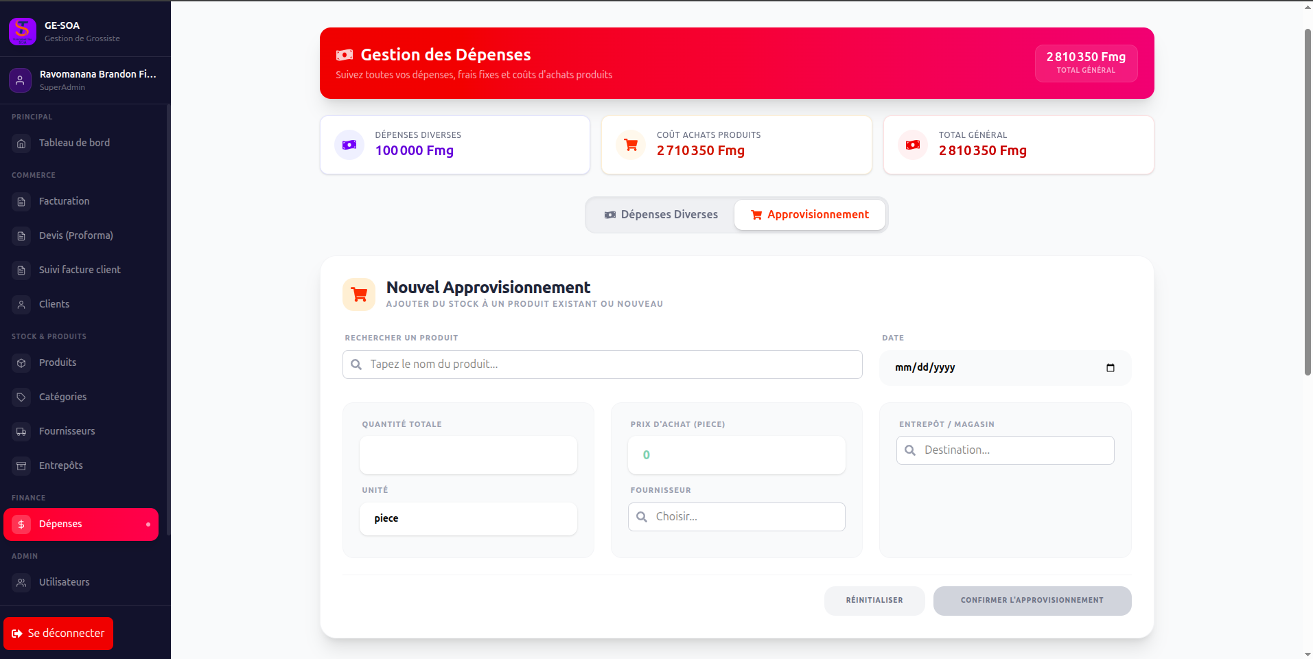Open the Fournisseur Choisir dropdown

tap(736, 517)
